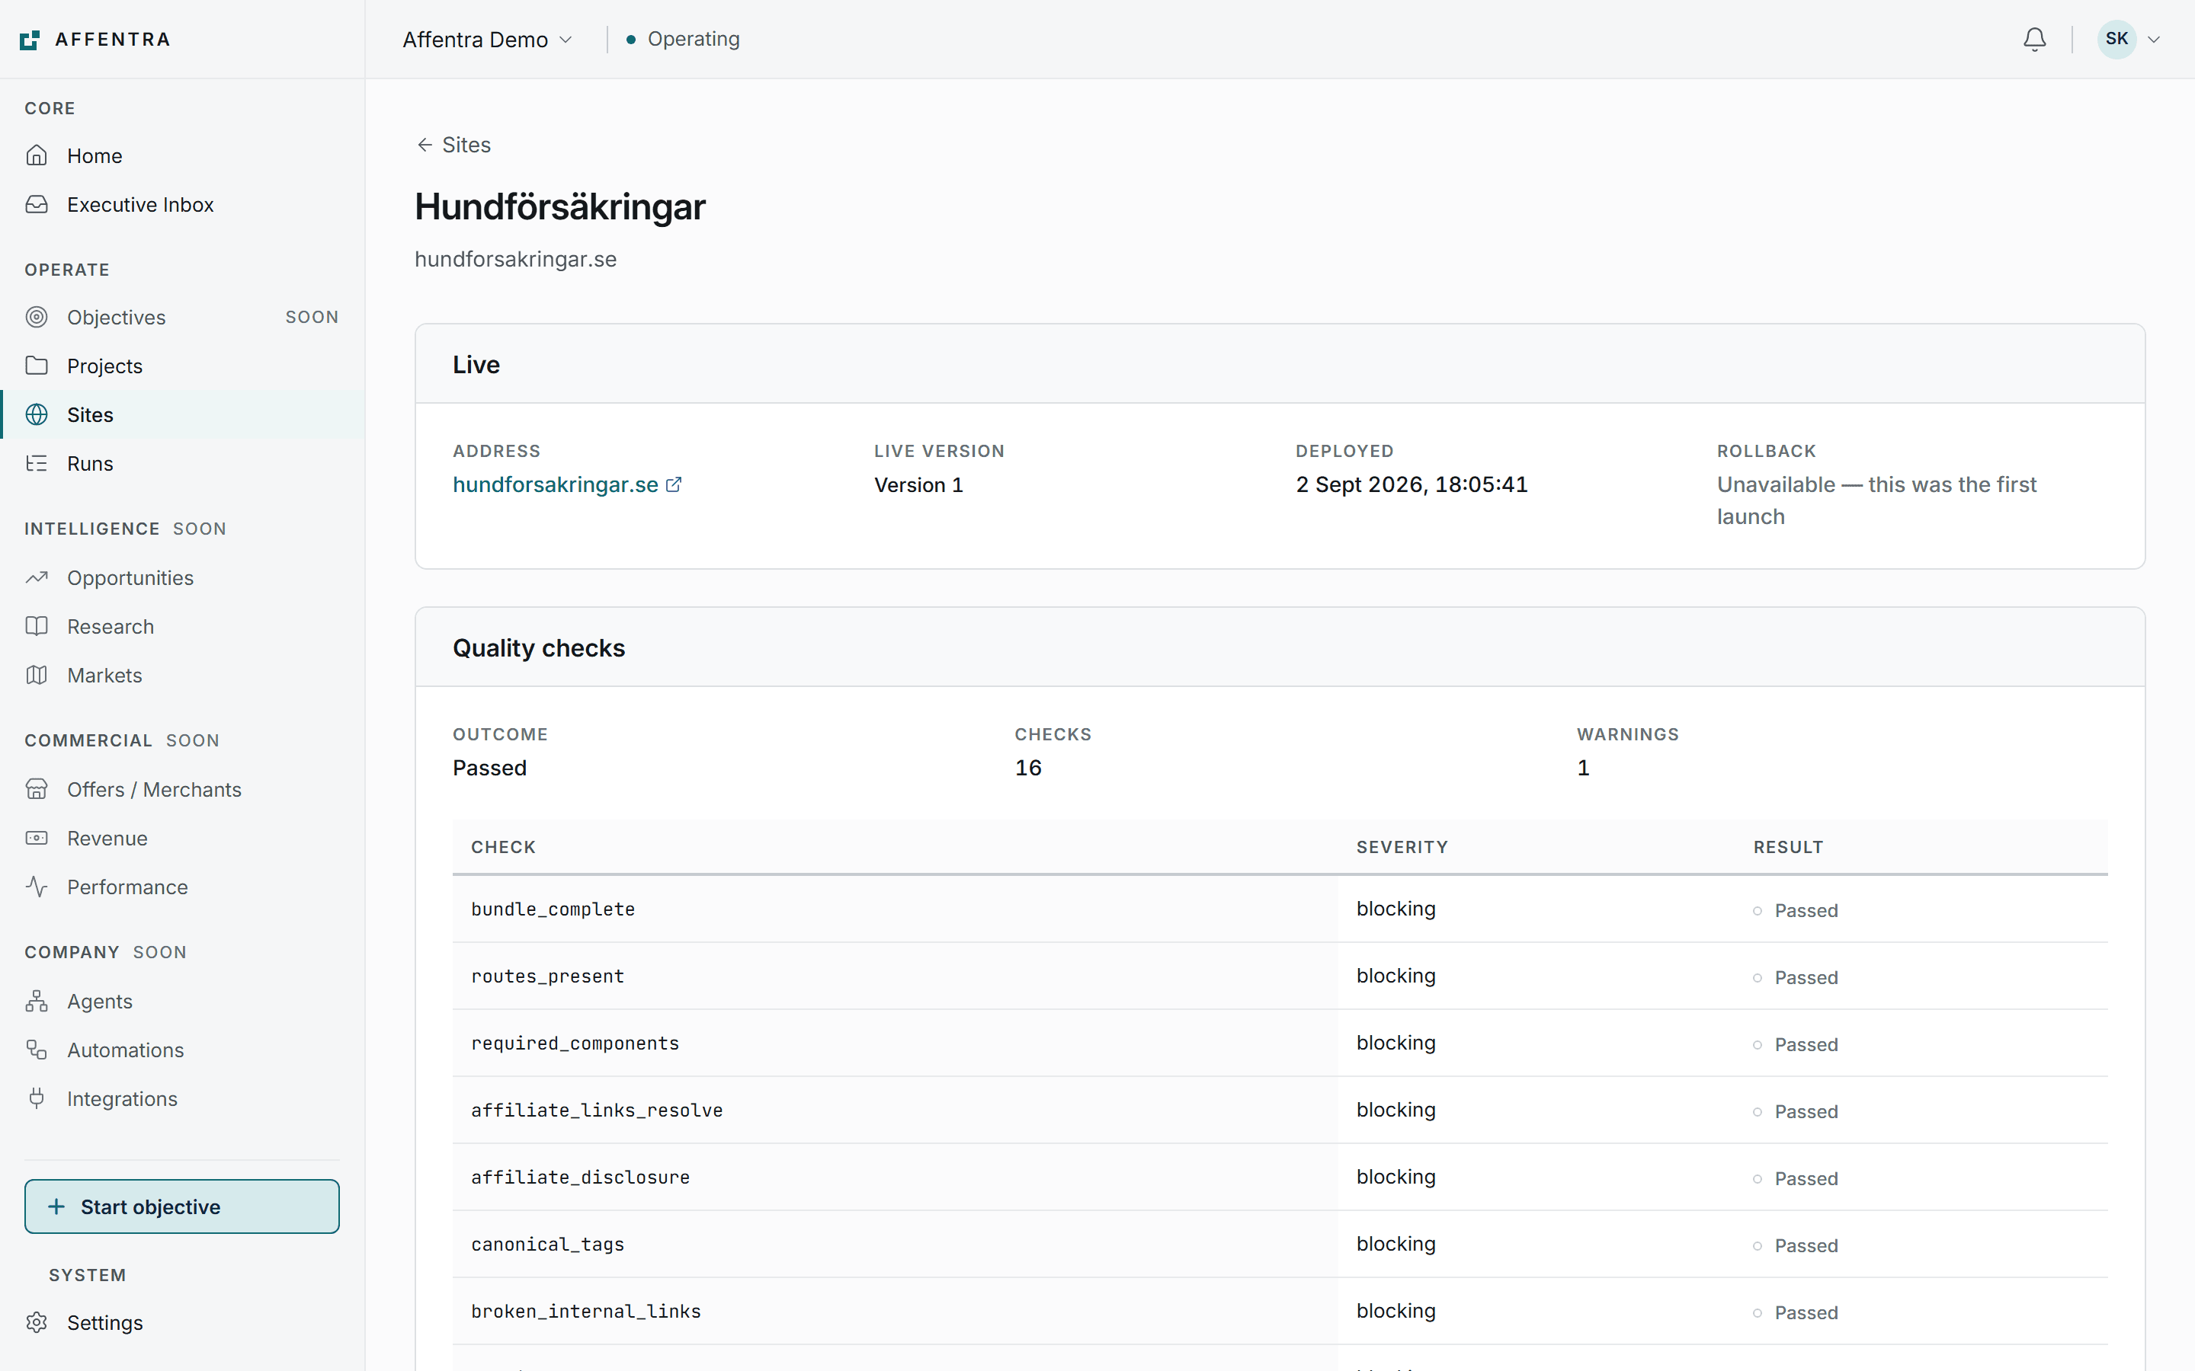Click the external link icon after hundforsakringar.se
Viewport: 2195px width, 1371px height.
click(673, 485)
